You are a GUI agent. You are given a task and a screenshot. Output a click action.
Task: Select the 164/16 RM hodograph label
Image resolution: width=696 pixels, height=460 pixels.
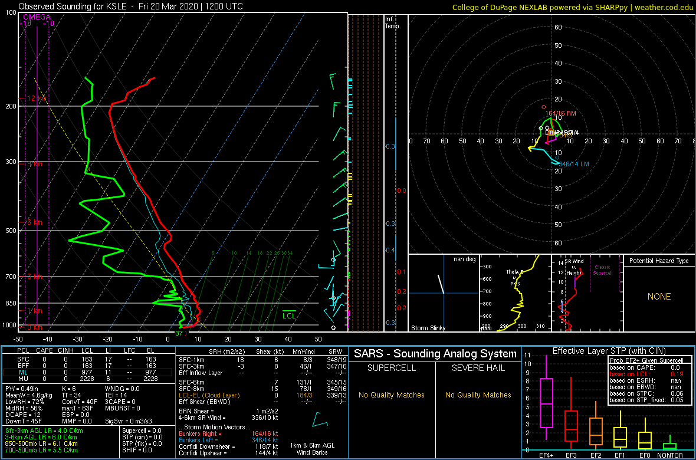pos(561,114)
